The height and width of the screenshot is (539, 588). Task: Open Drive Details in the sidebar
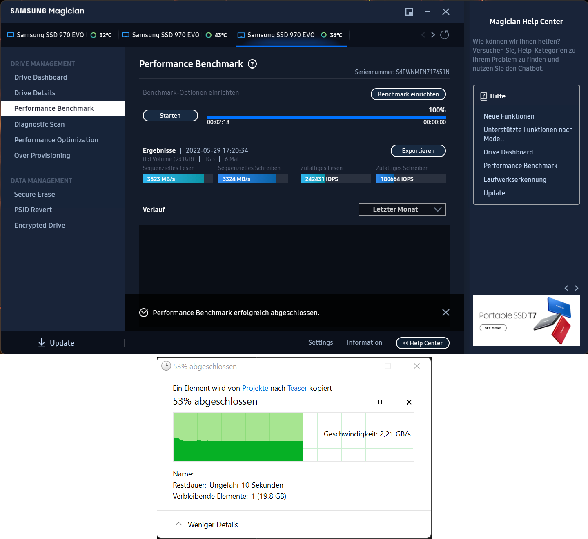point(35,93)
